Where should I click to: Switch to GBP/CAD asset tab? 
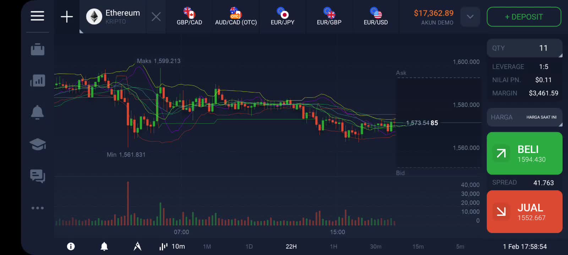point(190,17)
